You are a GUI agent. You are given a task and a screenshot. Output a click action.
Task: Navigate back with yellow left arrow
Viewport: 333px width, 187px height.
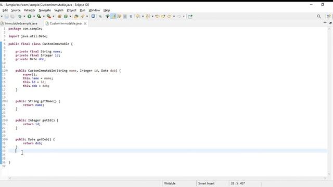[169, 16]
